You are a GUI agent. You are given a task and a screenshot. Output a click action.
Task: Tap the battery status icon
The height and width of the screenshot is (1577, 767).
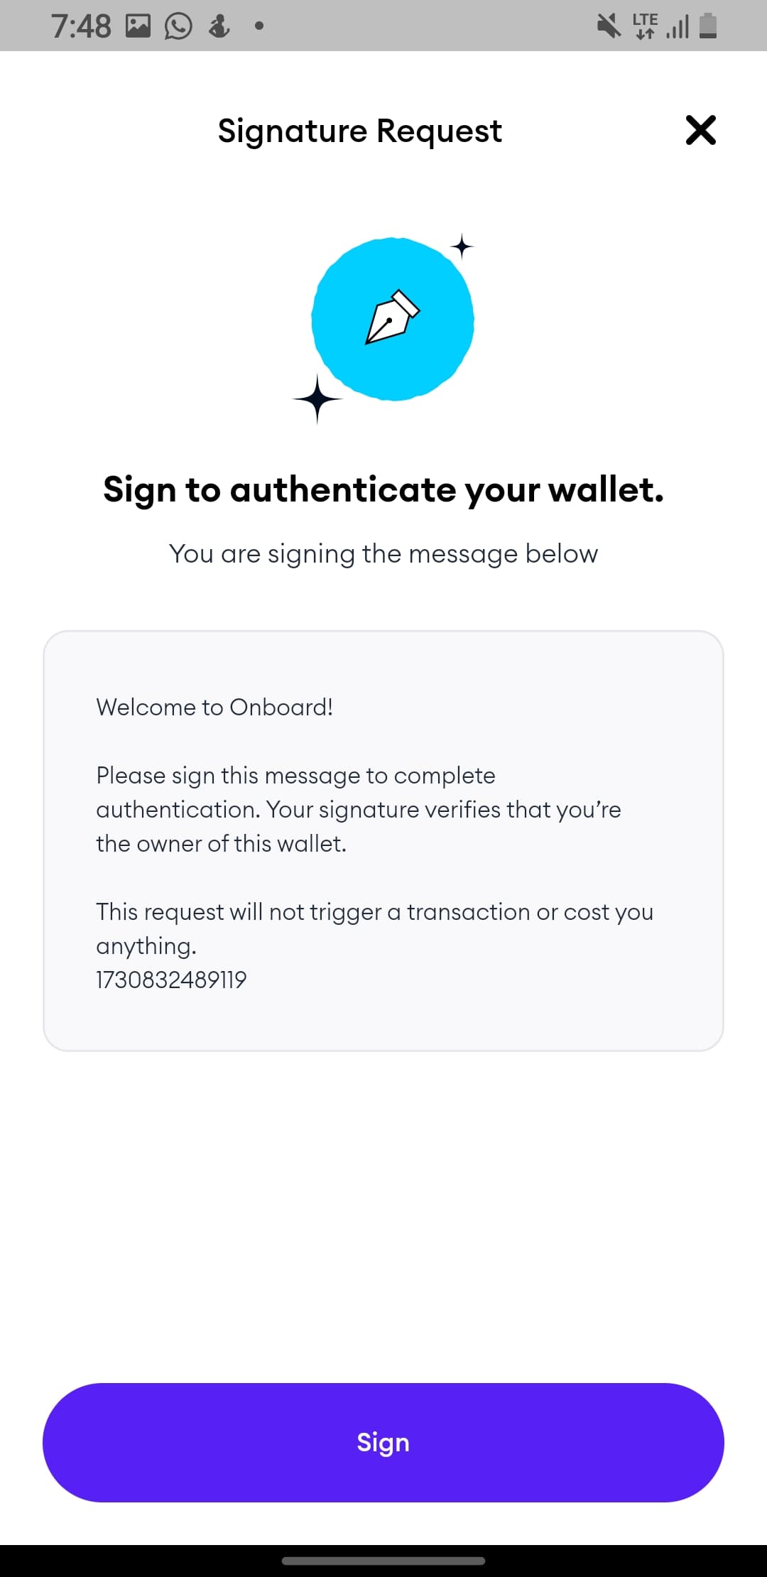708,26
